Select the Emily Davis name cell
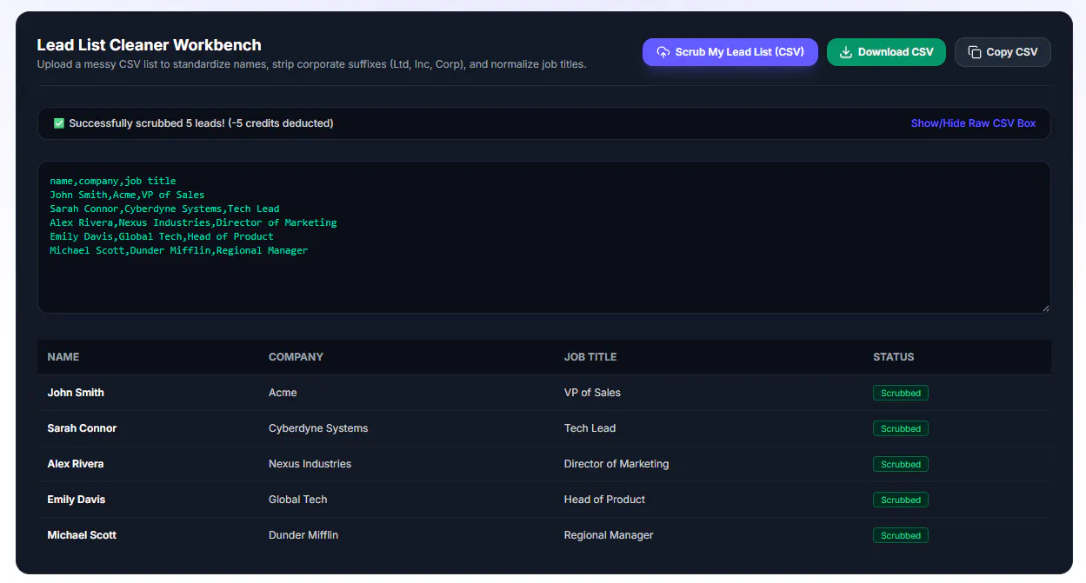The image size is (1086, 583). click(x=76, y=500)
